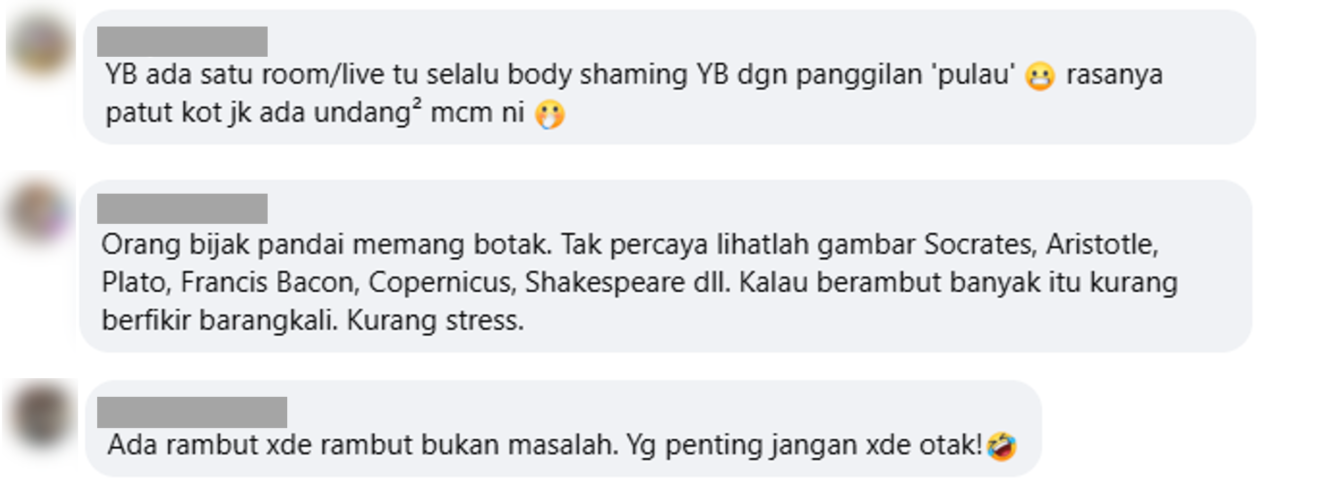Click the words 'Kurang stress.' in second comment
This screenshot has width=1320, height=479.
click(435, 320)
